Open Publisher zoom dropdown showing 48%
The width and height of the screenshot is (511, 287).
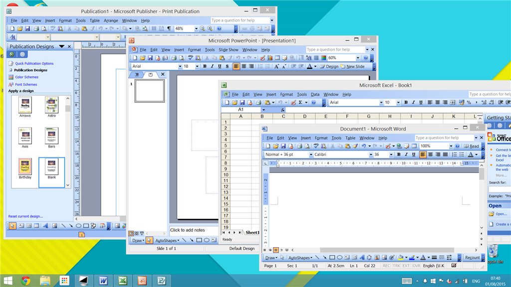point(196,29)
